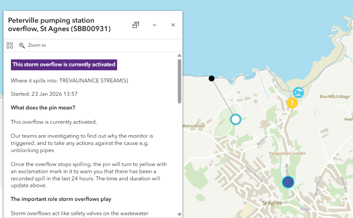Screen dimensions: 353x218
Task: Click the purple currently activated status banner
Action: click(x=64, y=65)
